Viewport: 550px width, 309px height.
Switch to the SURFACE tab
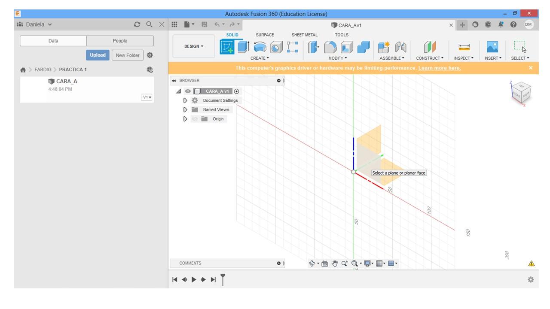(x=265, y=35)
